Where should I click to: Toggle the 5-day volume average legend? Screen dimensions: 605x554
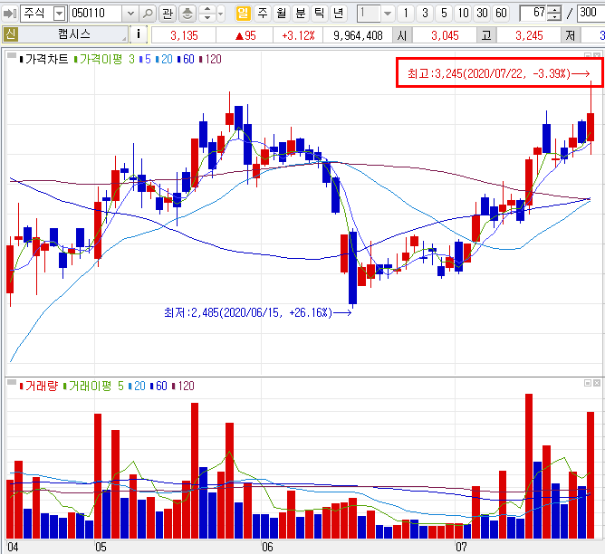(120, 386)
